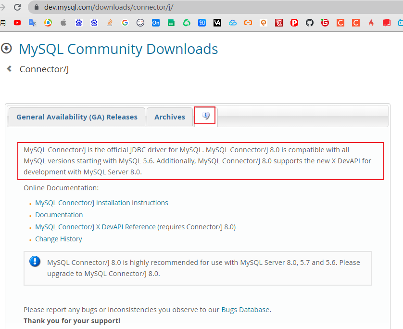Click the download circle icon beside the title
The height and width of the screenshot is (329, 403).
(x=6, y=48)
